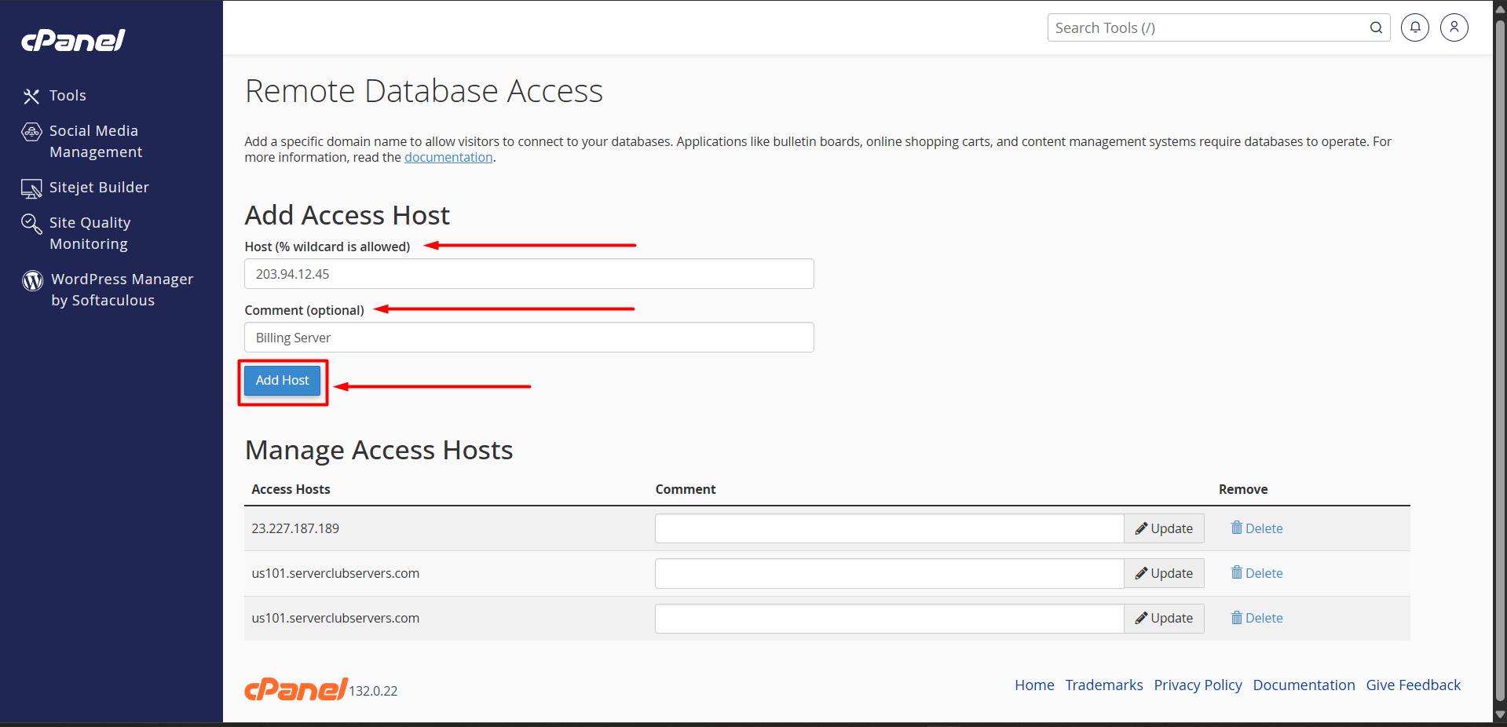Image resolution: width=1507 pixels, height=727 pixels.
Task: Focus the Host input field
Action: pyautogui.click(x=529, y=274)
